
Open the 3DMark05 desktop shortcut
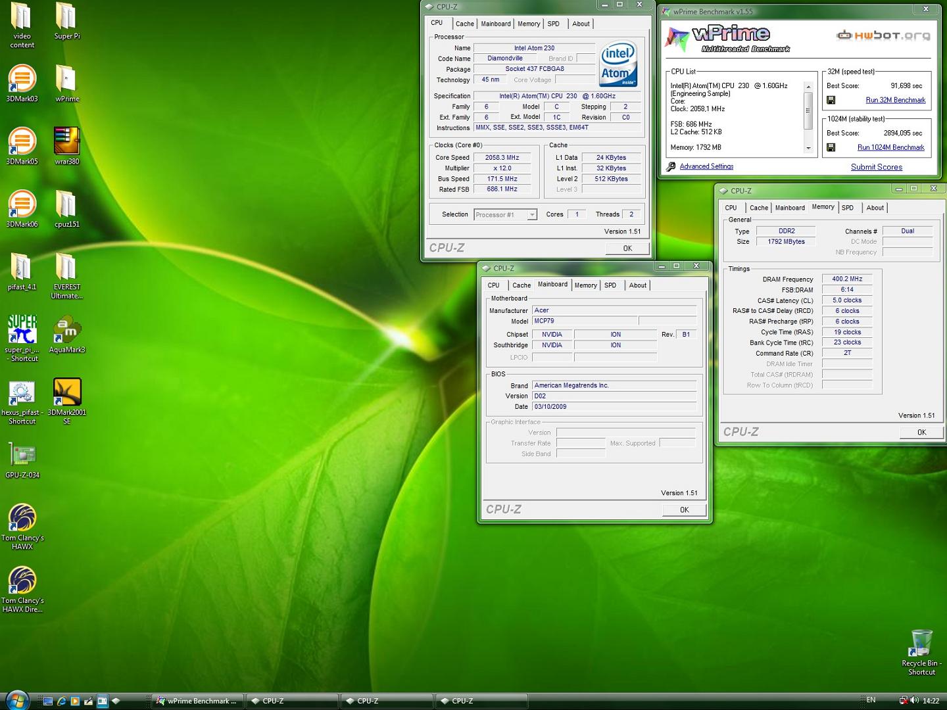click(22, 145)
